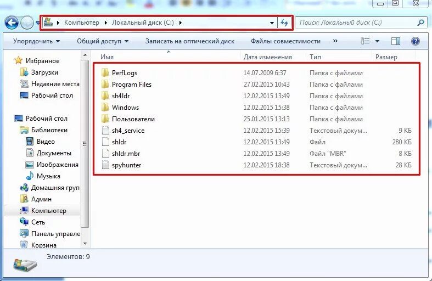
Task: Open the recent pages dropdown arrow
Action: 38,23
